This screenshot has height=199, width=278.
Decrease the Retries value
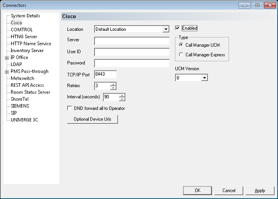(x=113, y=88)
